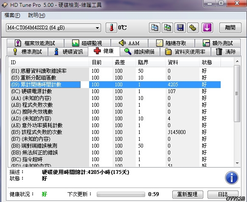Open the 說明(H) menu
This screenshot has height=202, width=247.
[x=36, y=15]
